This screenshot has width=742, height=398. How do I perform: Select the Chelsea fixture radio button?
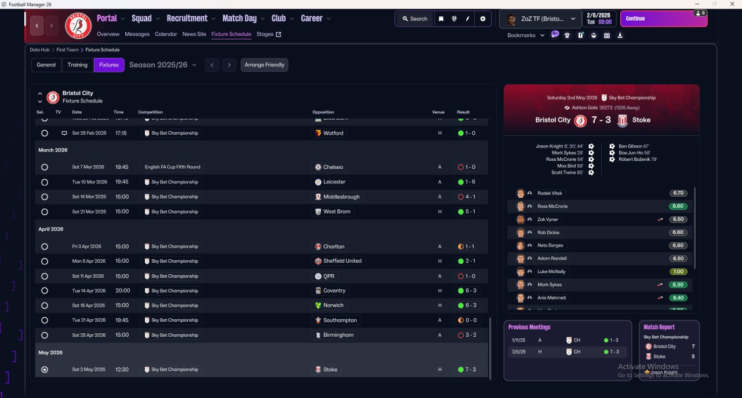coord(45,167)
